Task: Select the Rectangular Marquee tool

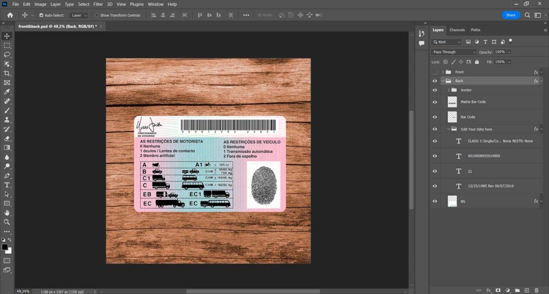Action: [x=7, y=46]
